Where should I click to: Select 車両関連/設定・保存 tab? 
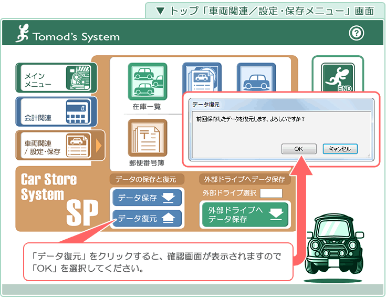(x=60, y=146)
